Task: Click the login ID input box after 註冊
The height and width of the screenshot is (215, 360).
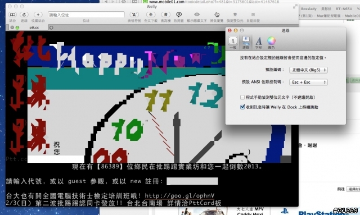Action: pyautogui.click(x=192, y=181)
